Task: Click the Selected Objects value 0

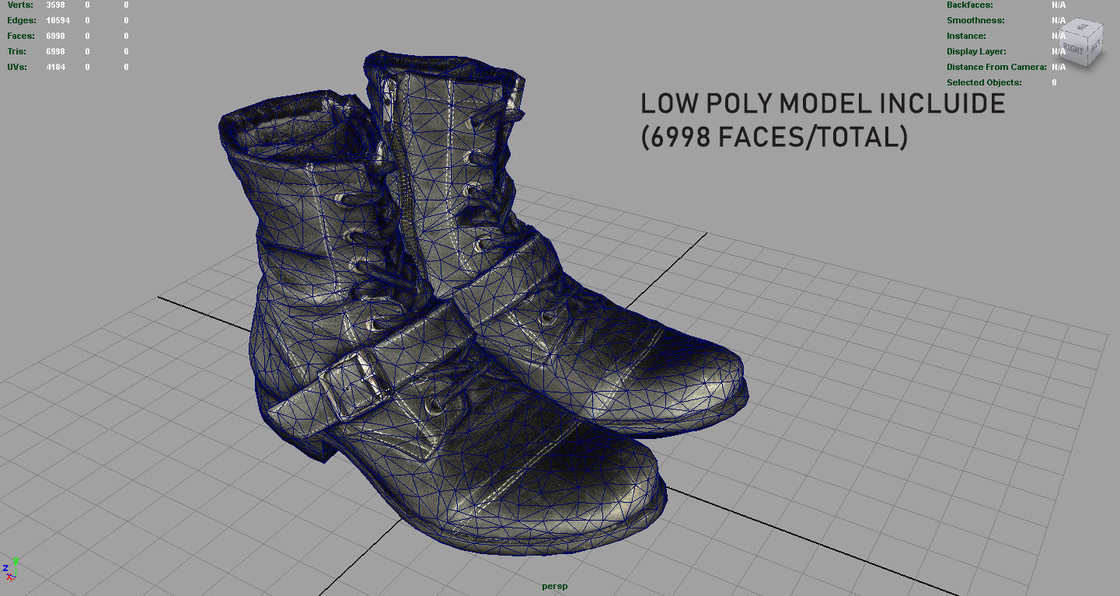Action: coord(1054,82)
